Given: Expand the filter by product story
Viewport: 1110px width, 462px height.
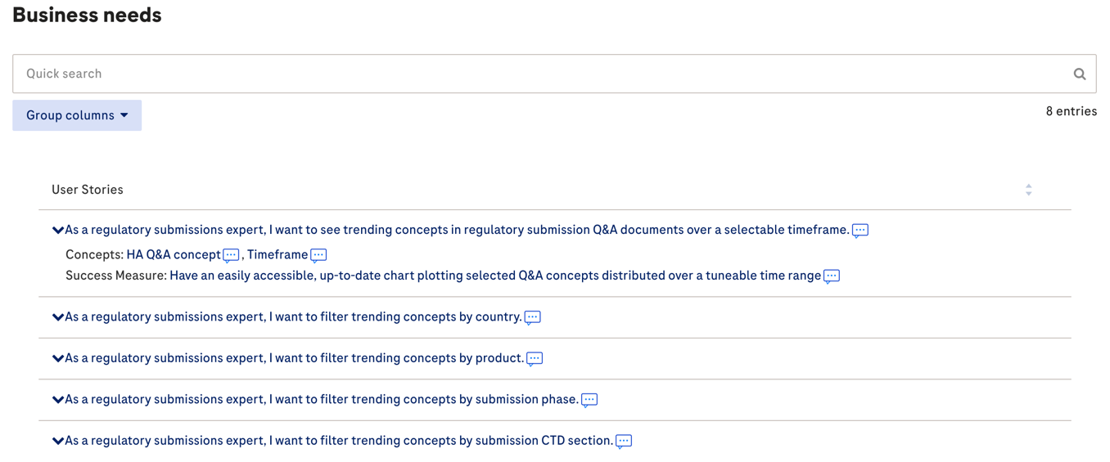Looking at the screenshot, I should [58, 359].
